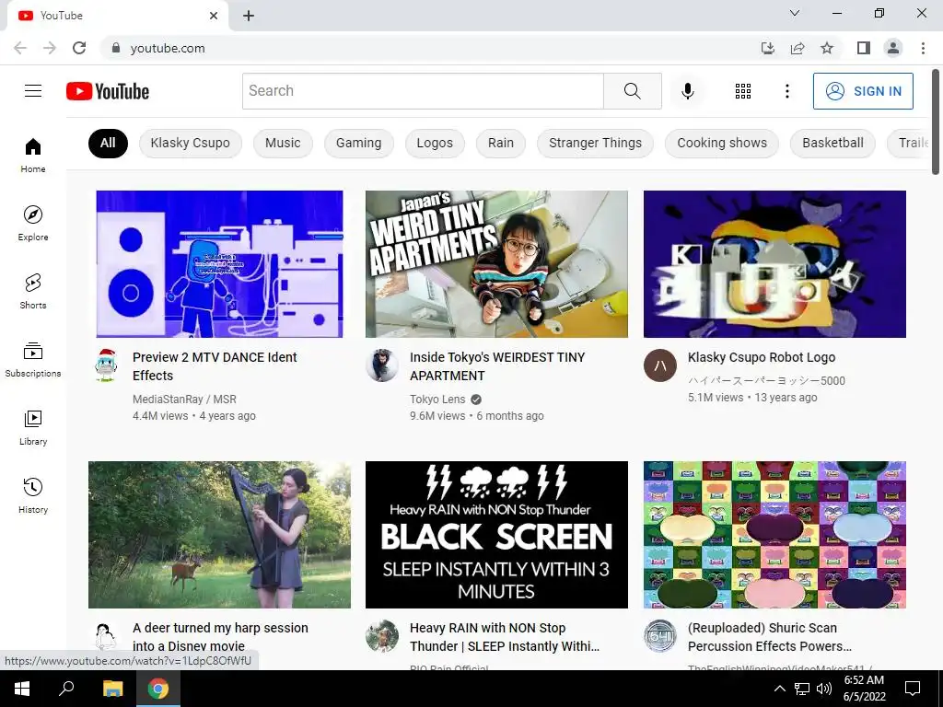Play Black Screen rain thumbnail

496,535
